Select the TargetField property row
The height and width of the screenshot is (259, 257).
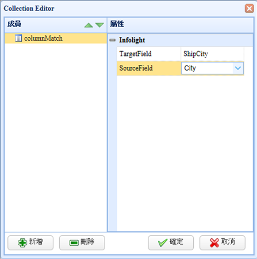(181, 54)
